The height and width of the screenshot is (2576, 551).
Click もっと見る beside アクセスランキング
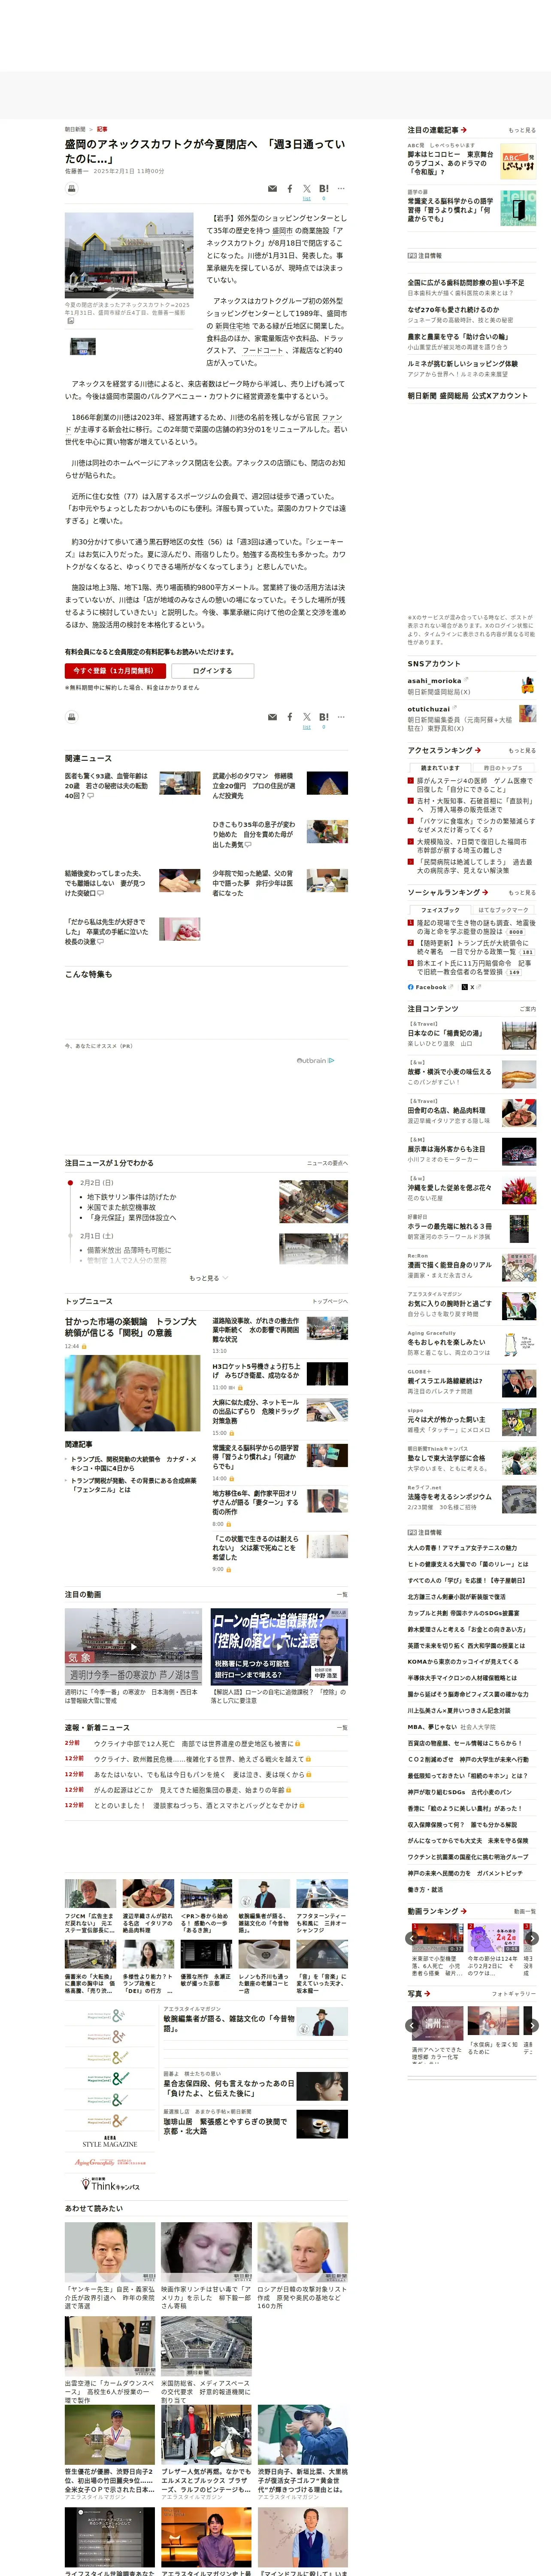pos(522,750)
